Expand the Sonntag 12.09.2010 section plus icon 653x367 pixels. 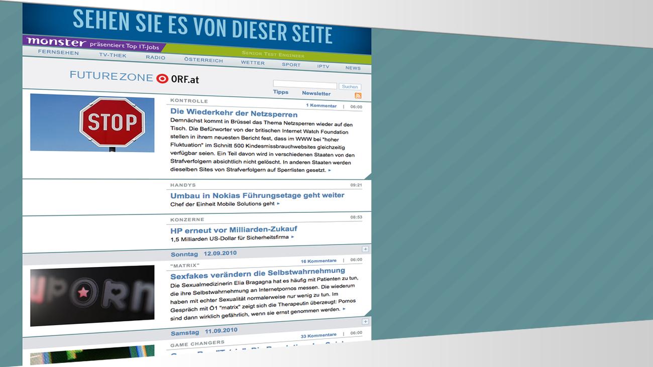tap(365, 249)
